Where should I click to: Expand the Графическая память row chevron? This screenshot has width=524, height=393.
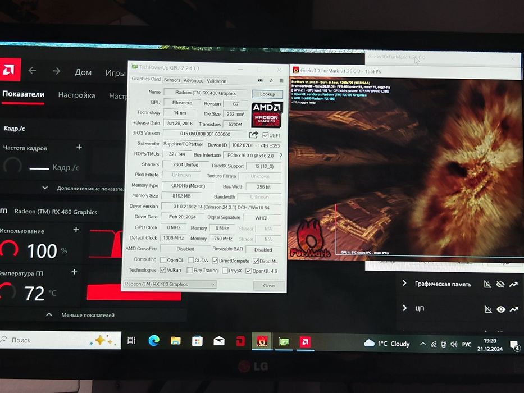pos(404,283)
